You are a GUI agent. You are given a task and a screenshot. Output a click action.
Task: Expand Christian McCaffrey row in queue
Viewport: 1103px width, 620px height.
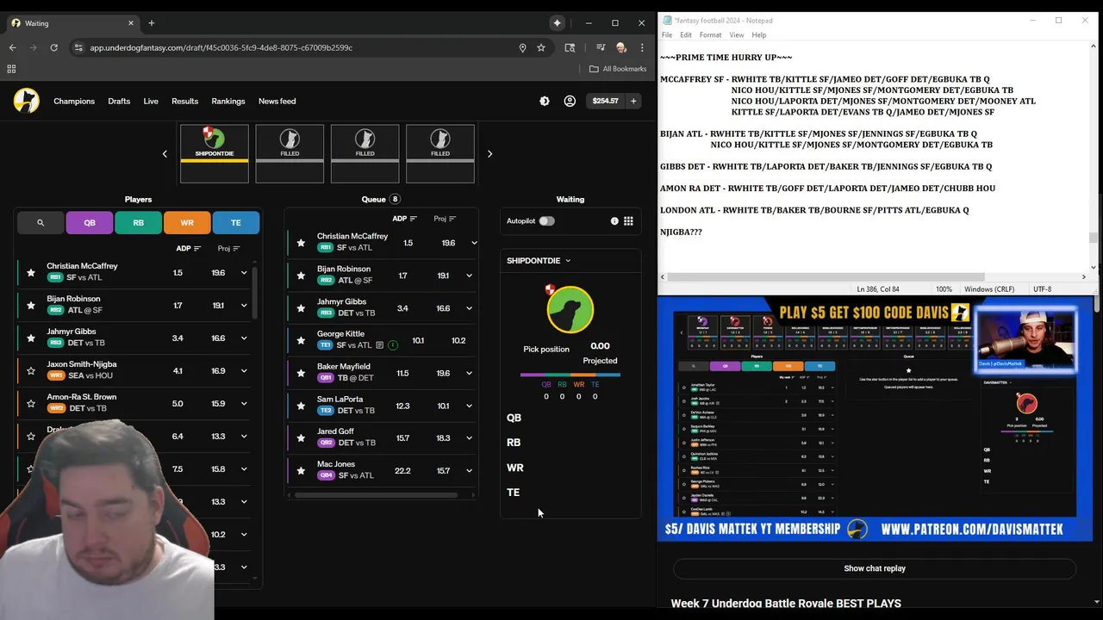click(473, 243)
